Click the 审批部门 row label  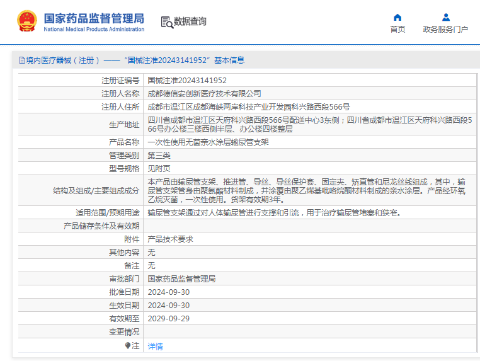124,278
